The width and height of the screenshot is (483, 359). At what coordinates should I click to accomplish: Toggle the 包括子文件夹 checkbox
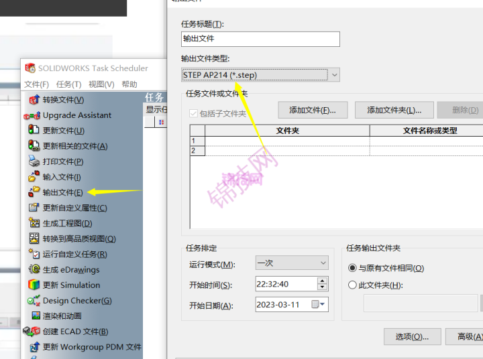193,113
